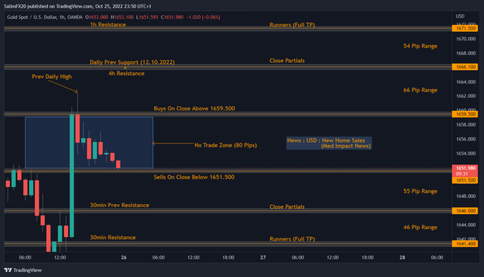Click the date 26 on the time axis
This screenshot has width=484, height=277.
[123, 258]
